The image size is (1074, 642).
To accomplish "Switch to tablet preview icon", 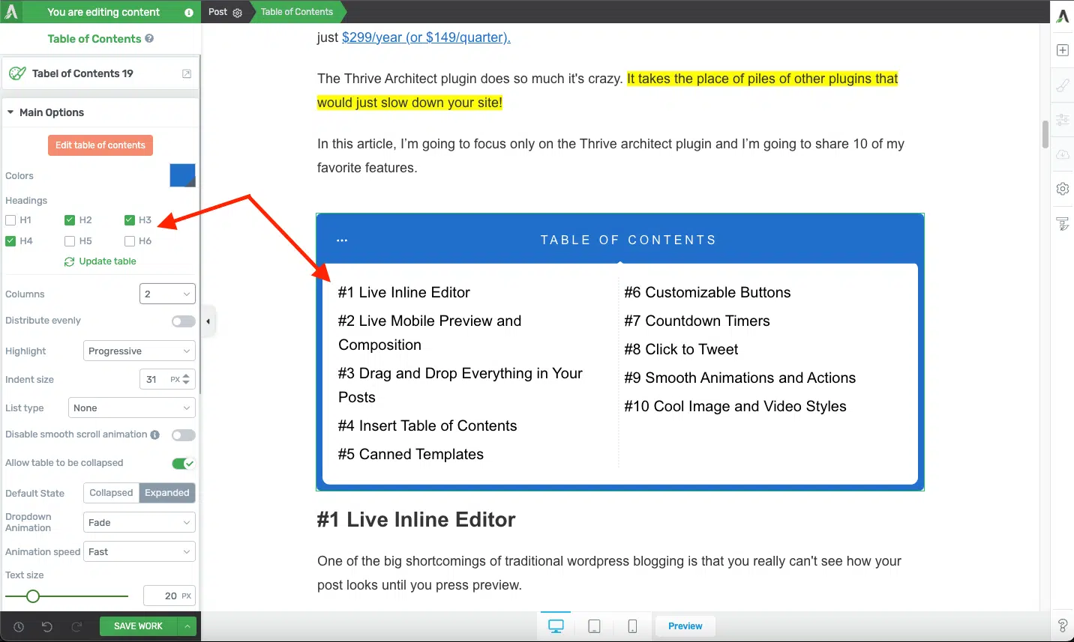I will pos(594,626).
